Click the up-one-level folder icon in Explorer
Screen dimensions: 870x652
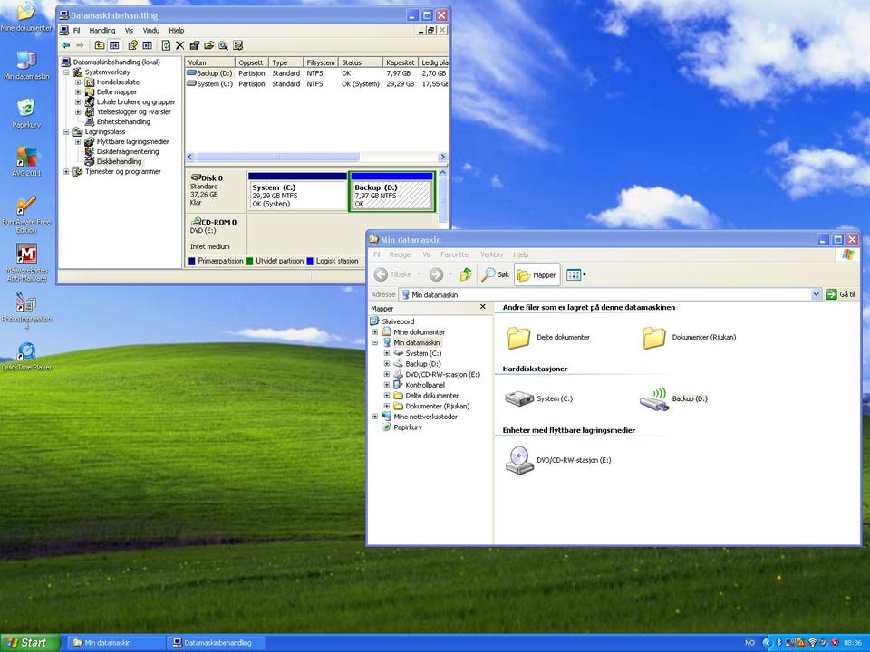466,274
